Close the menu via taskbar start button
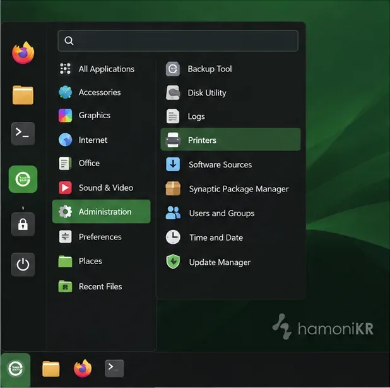This screenshot has width=390, height=388. pyautogui.click(x=15, y=369)
